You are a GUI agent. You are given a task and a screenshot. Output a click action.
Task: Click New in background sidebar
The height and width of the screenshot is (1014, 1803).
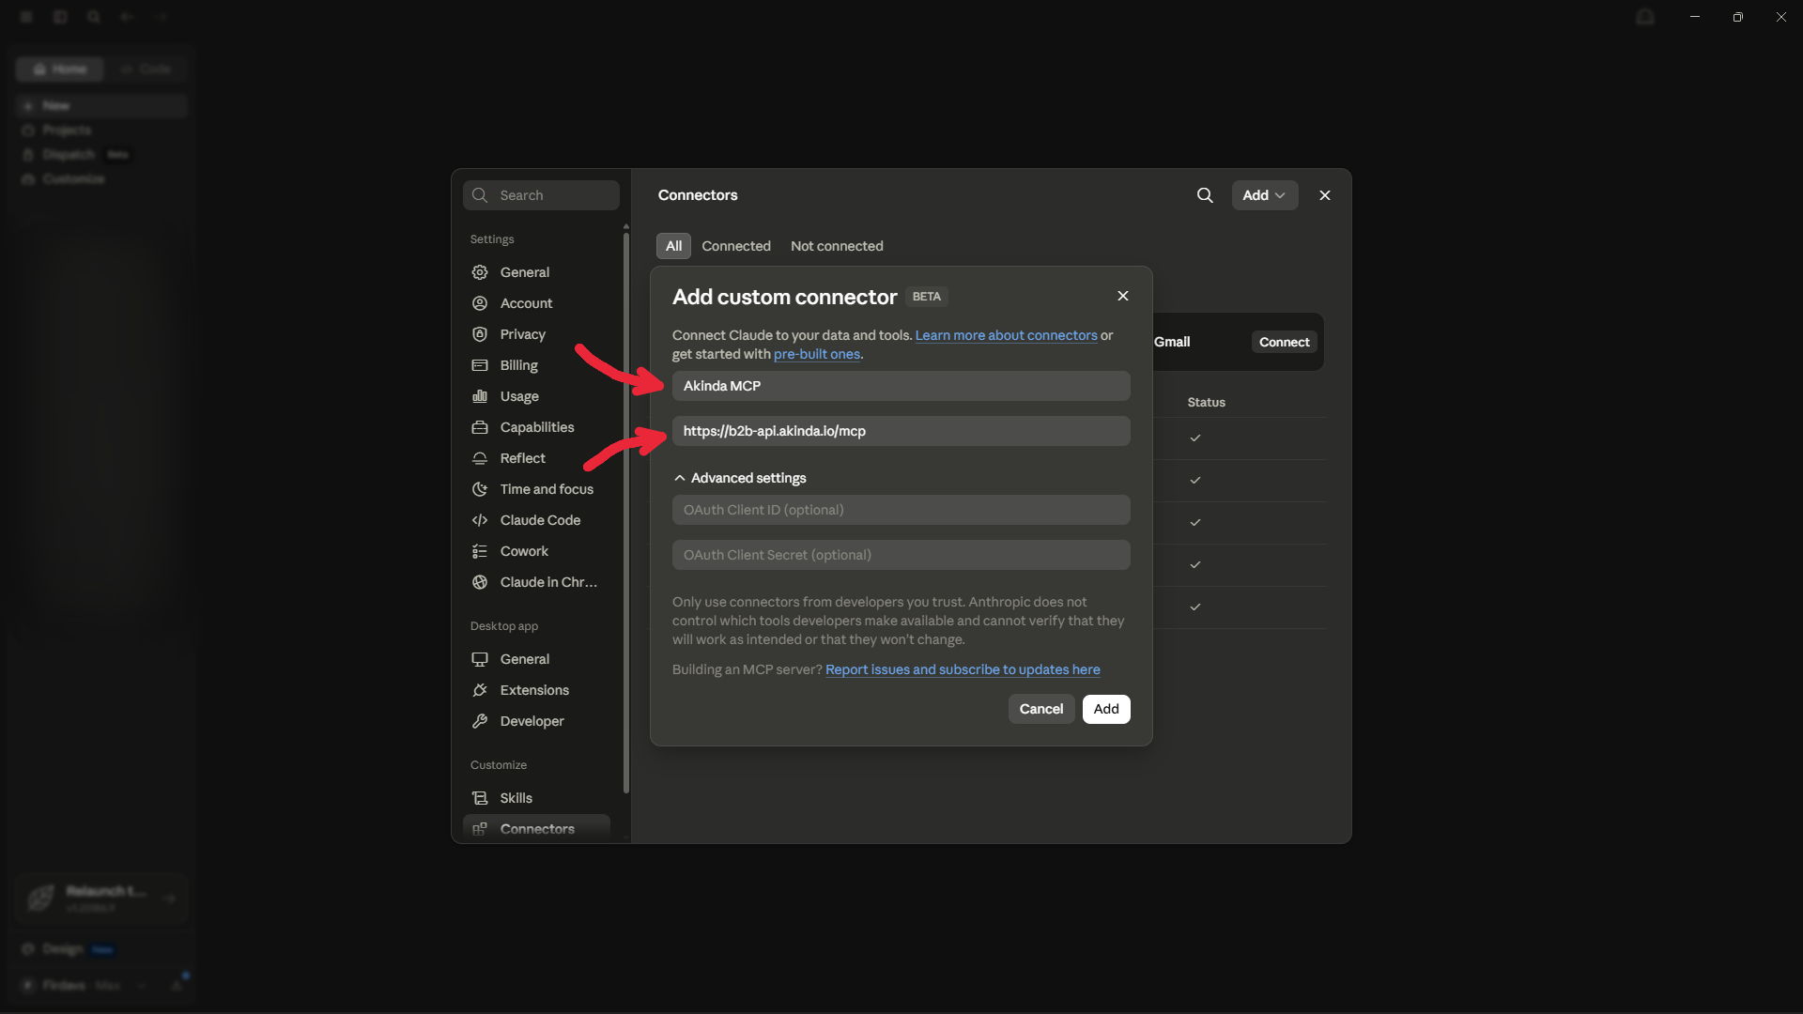[x=101, y=105]
